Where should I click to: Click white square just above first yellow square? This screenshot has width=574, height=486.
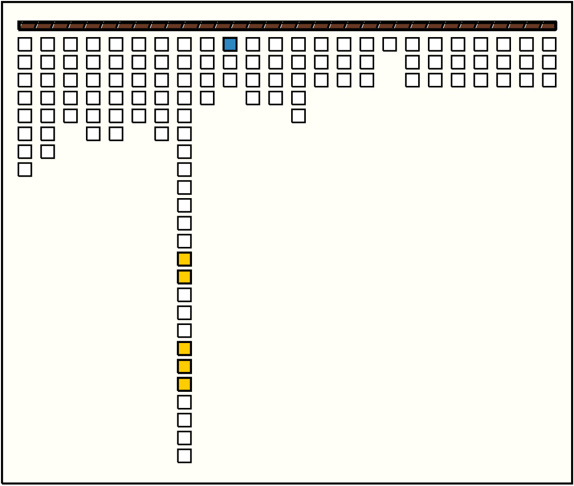tap(184, 241)
